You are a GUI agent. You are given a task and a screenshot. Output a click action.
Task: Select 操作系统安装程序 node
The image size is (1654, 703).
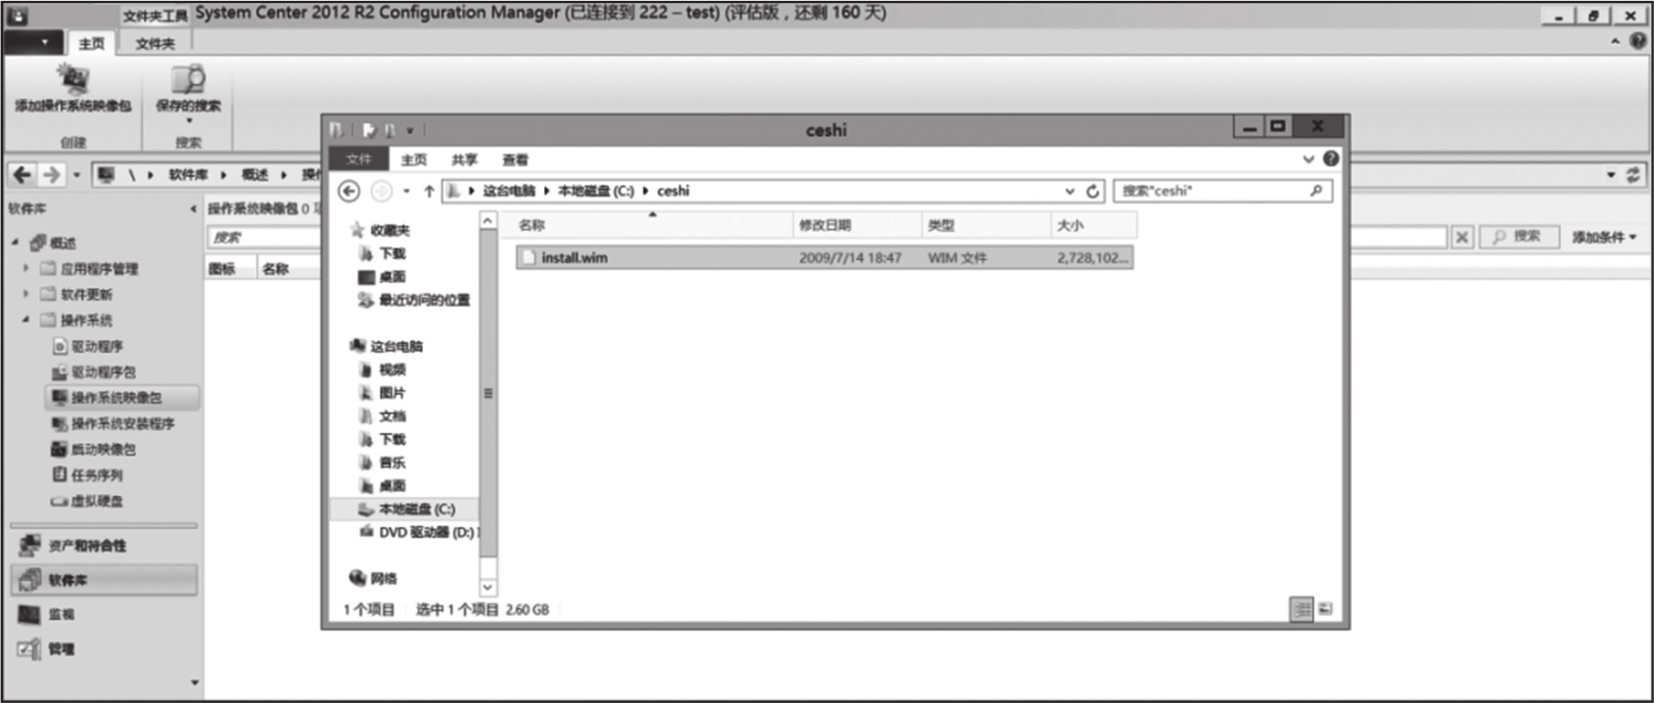coord(113,423)
